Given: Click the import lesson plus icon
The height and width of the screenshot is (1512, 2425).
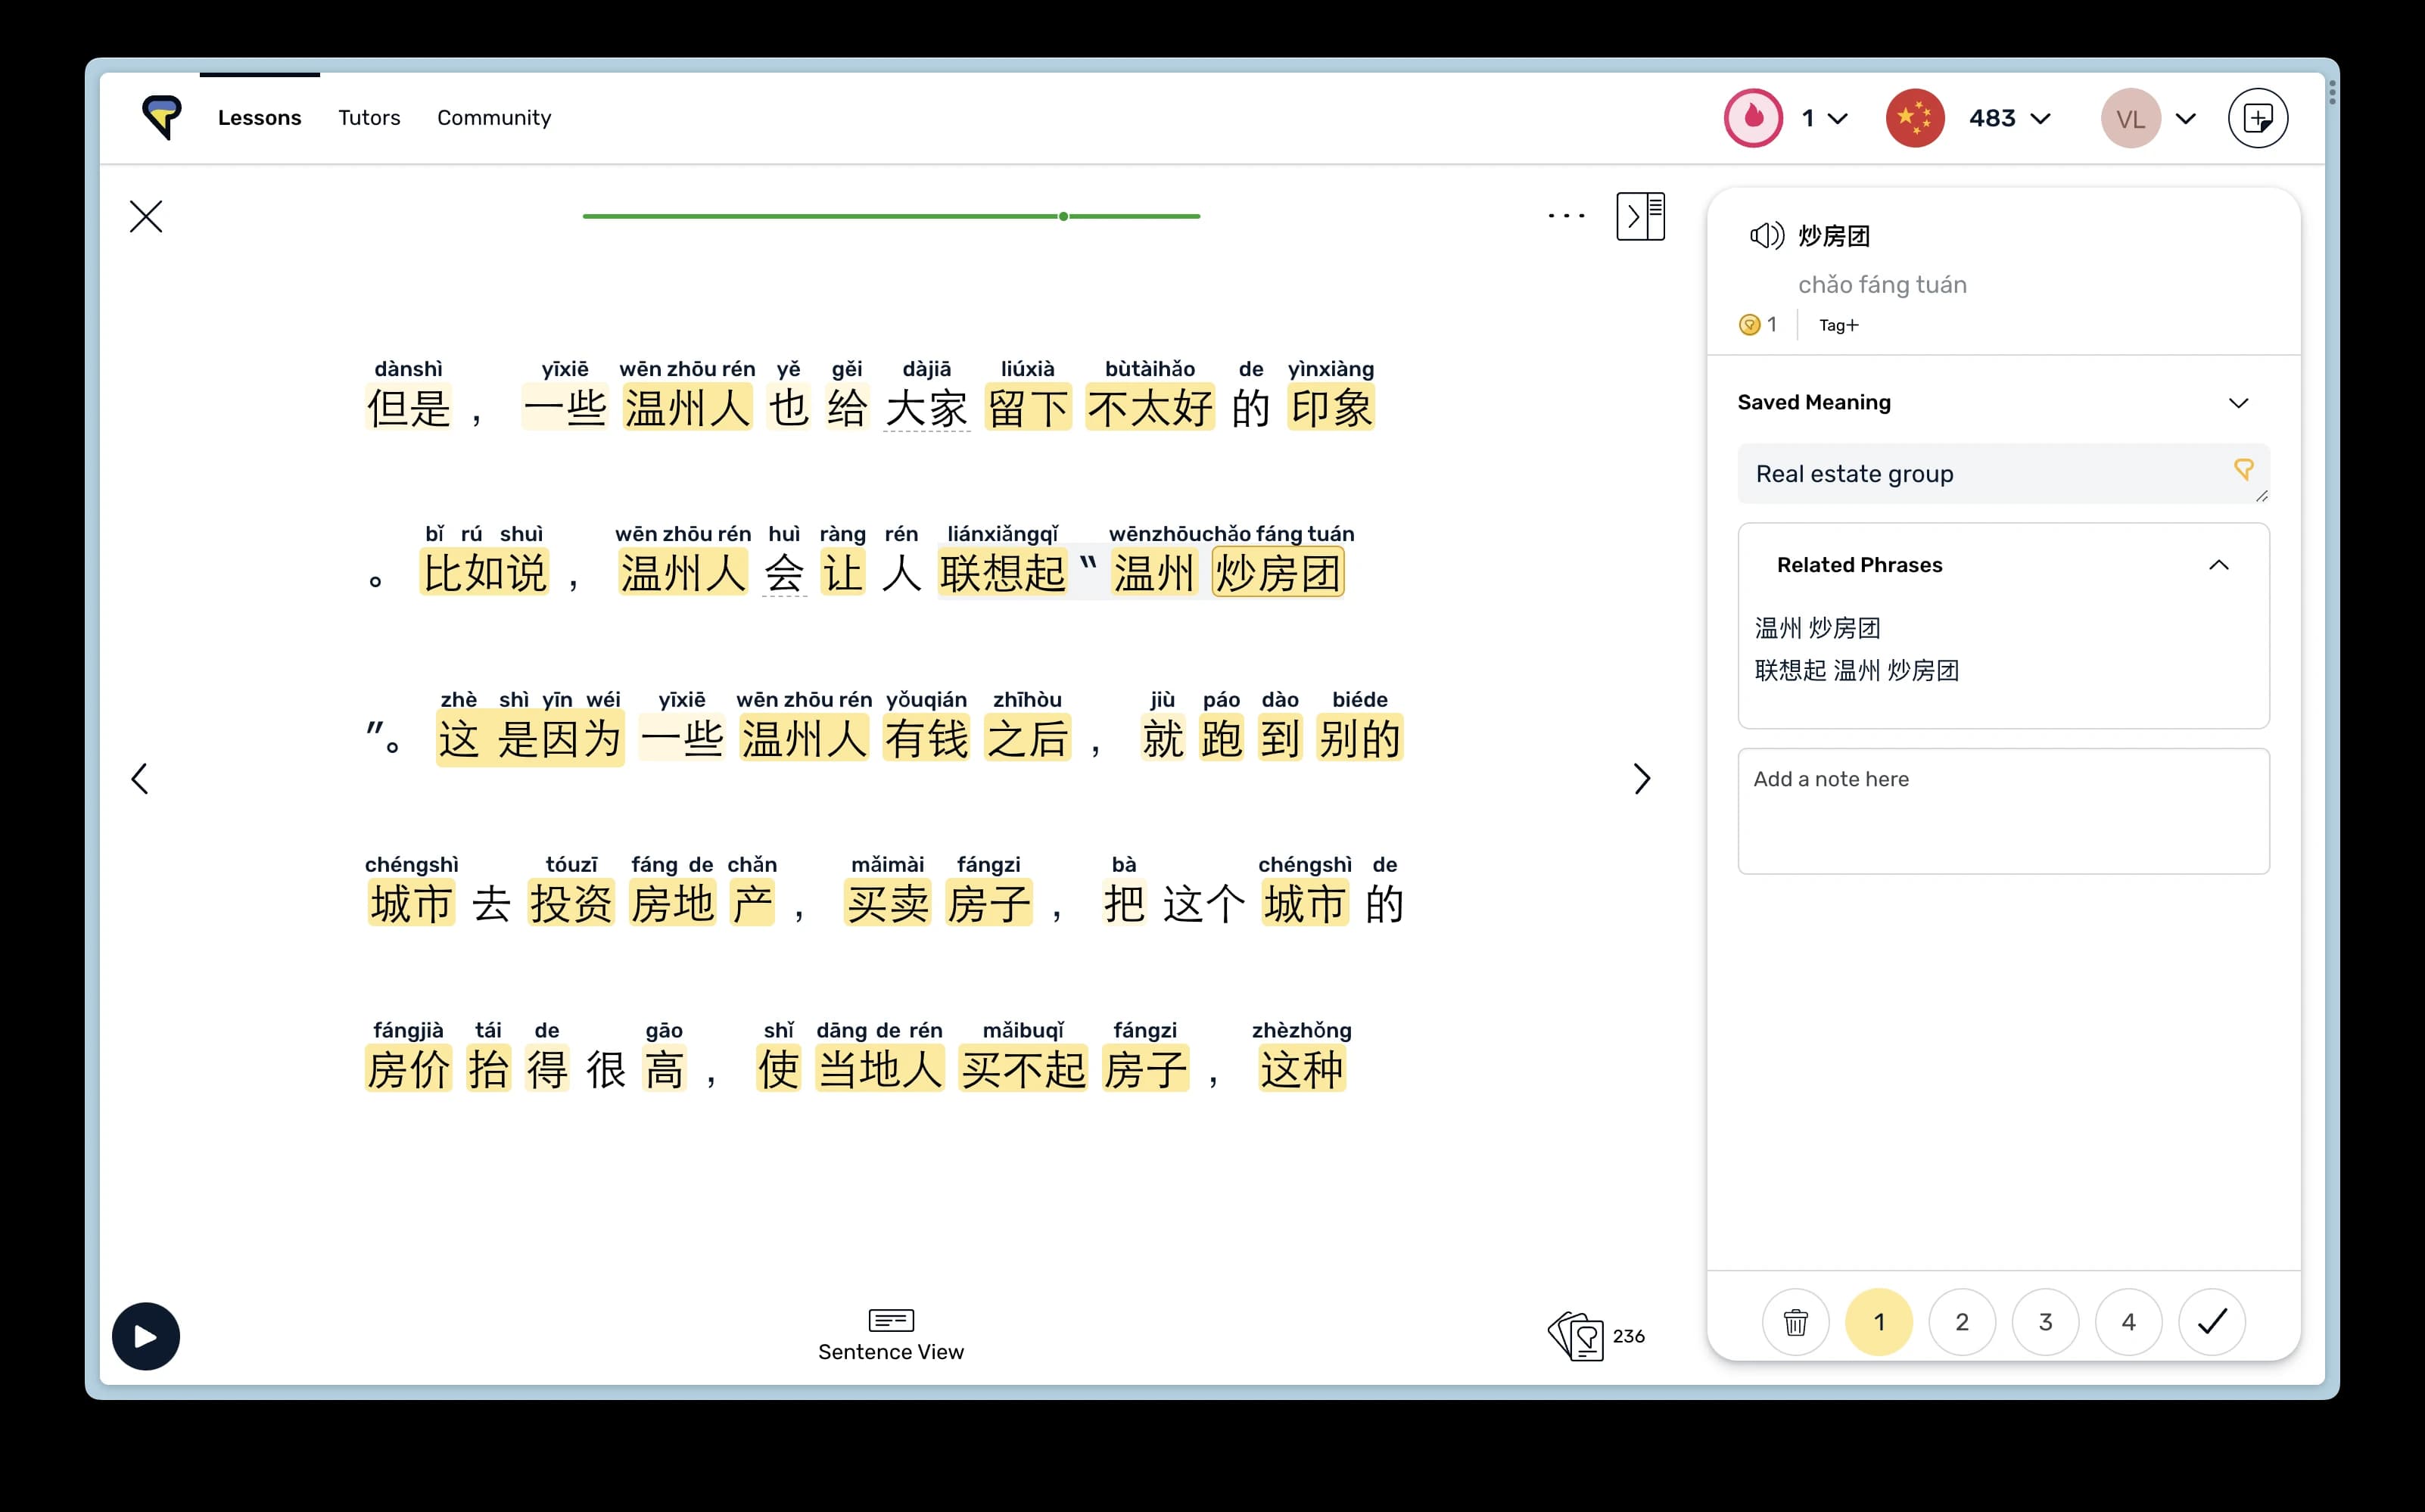Looking at the screenshot, I should click(x=2257, y=118).
